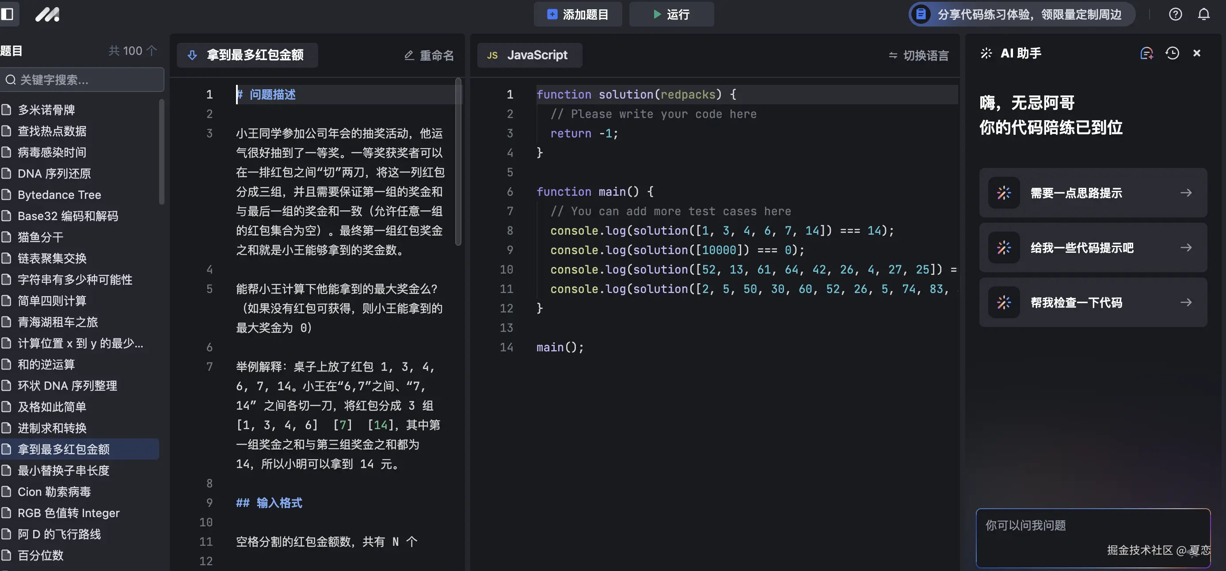Click the new chat icon in AI助手

coord(1146,53)
